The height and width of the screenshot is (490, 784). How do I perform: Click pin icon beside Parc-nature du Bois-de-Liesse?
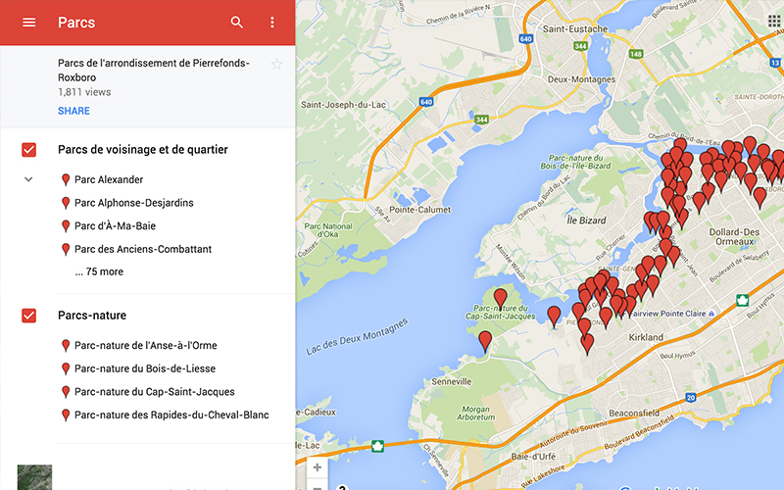point(66,369)
